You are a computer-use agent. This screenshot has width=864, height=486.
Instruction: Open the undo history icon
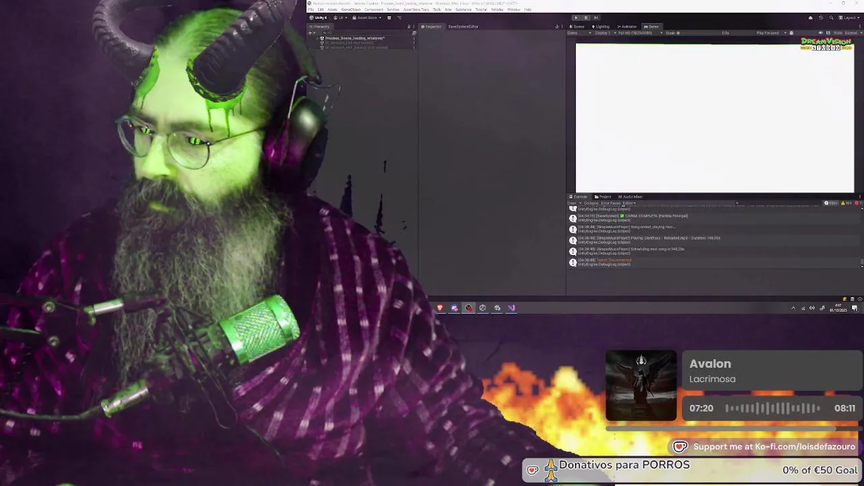point(821,18)
